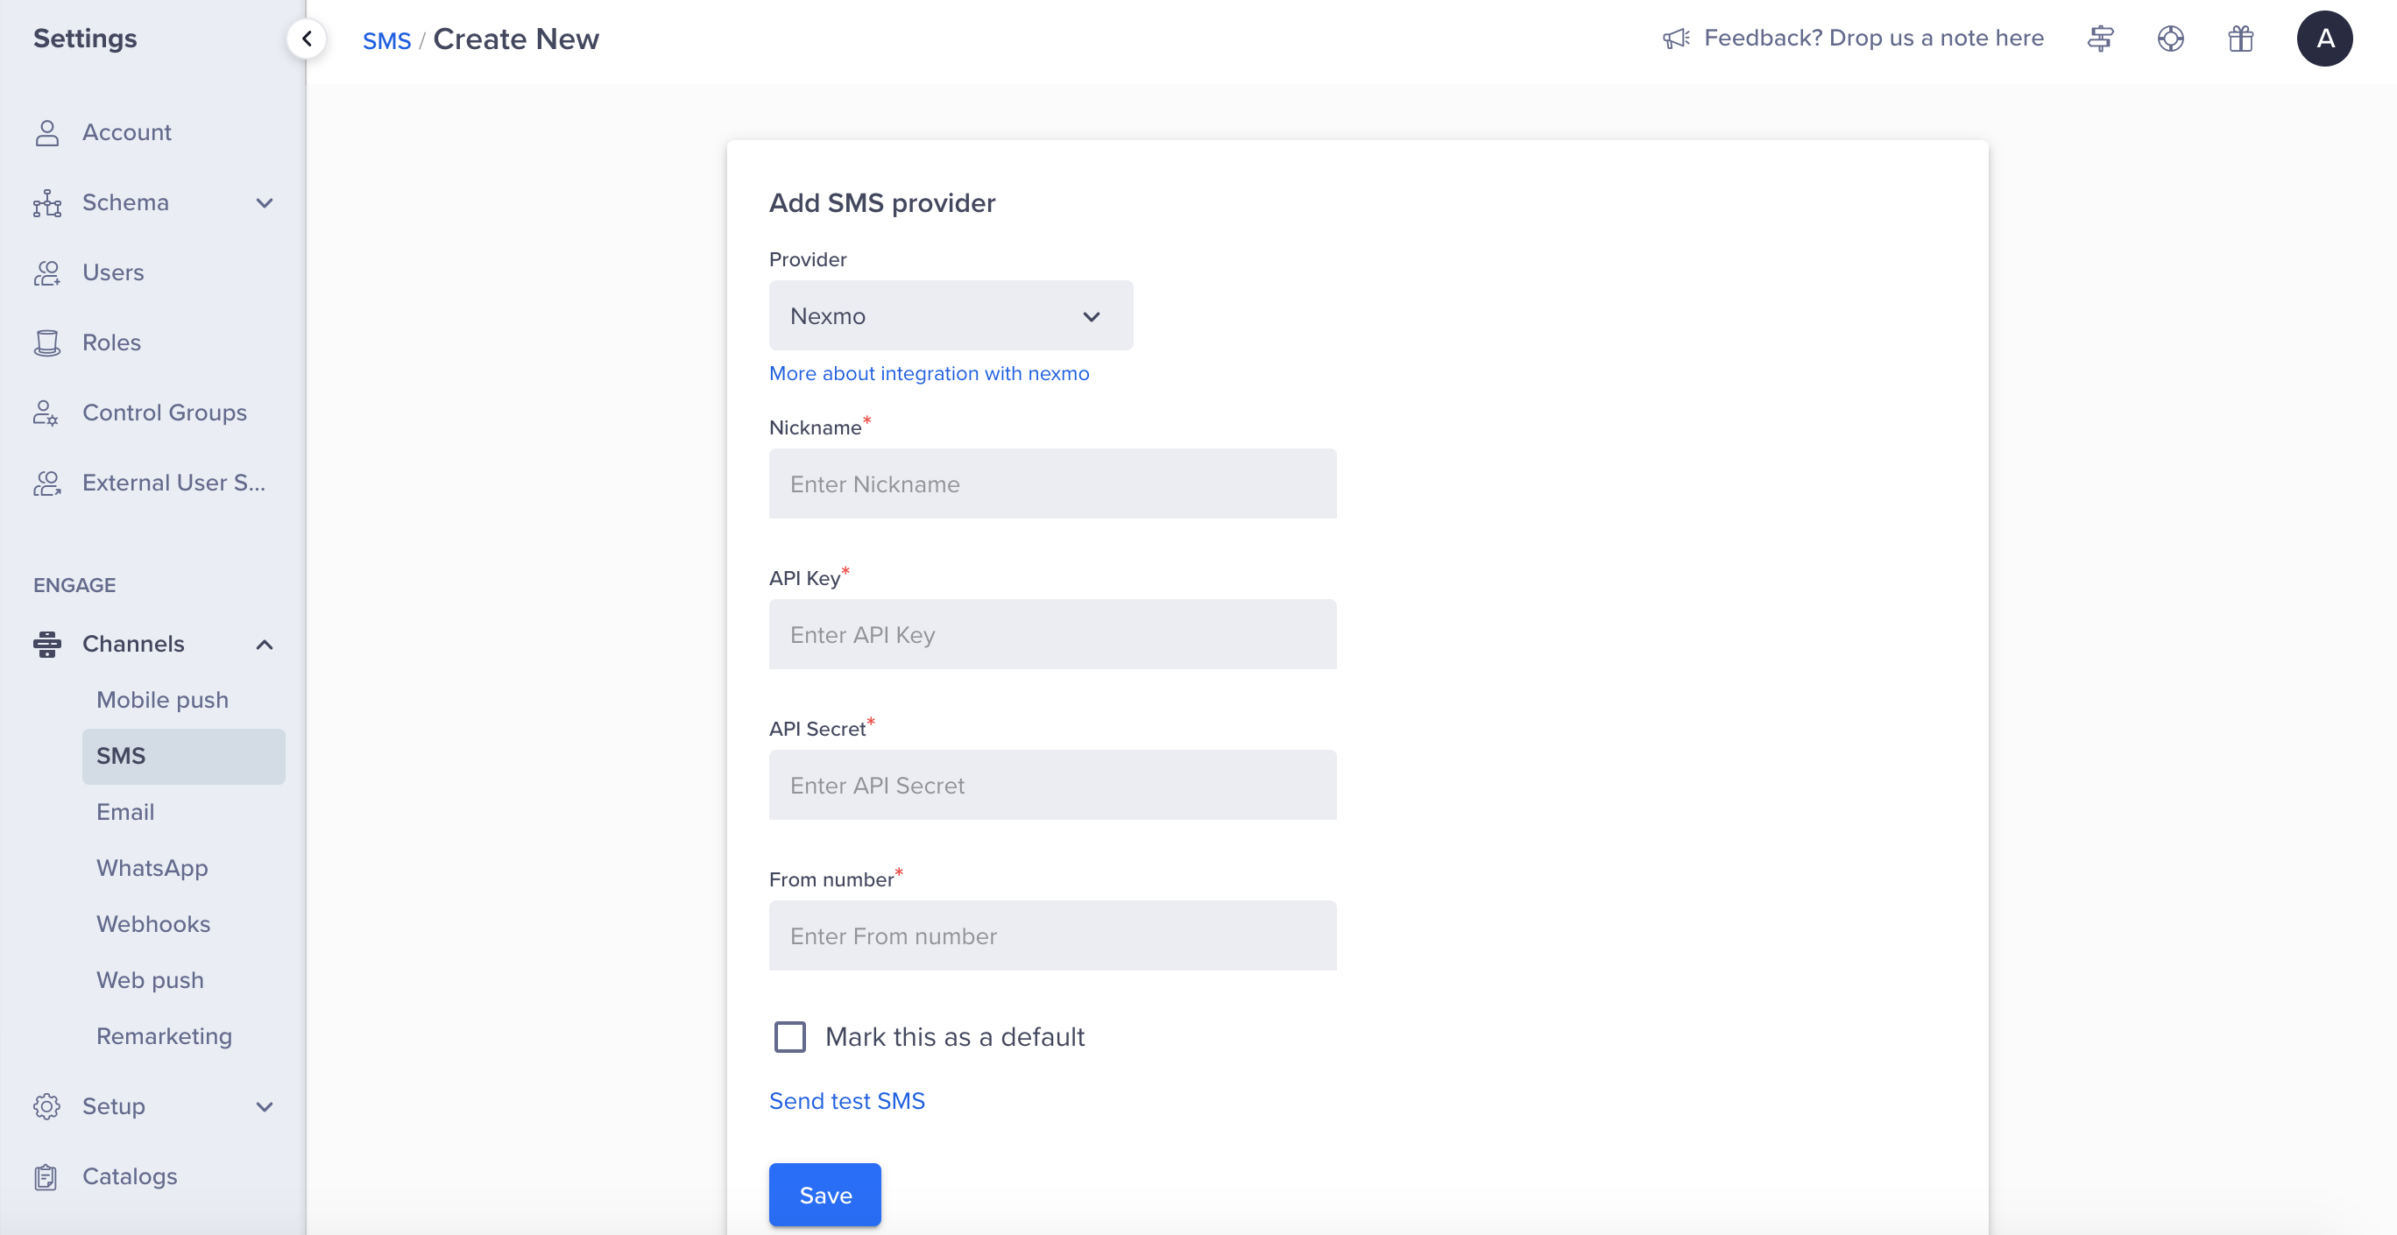Collapse the Settings sidebar with arrow
Image resolution: width=2397 pixels, height=1235 pixels.
pyautogui.click(x=306, y=39)
